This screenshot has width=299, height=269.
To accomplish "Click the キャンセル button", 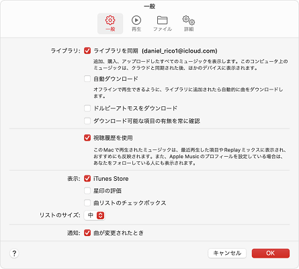I will (x=227, y=254).
